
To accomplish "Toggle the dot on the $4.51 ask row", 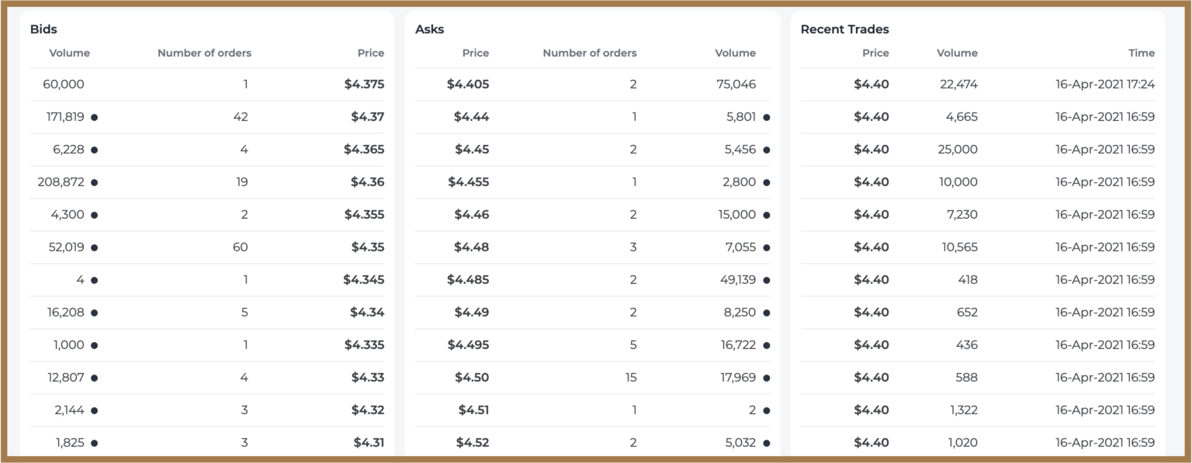I will (x=767, y=409).
